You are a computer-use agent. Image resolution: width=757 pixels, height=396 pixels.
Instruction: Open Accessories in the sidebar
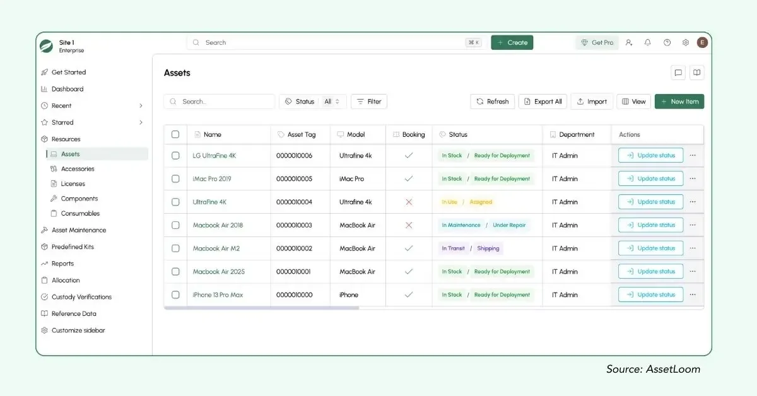click(x=78, y=169)
